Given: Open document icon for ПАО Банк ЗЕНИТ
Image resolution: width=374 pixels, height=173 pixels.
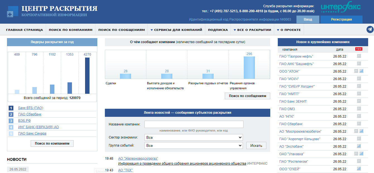Looking at the screenshot, I should [359, 101].
